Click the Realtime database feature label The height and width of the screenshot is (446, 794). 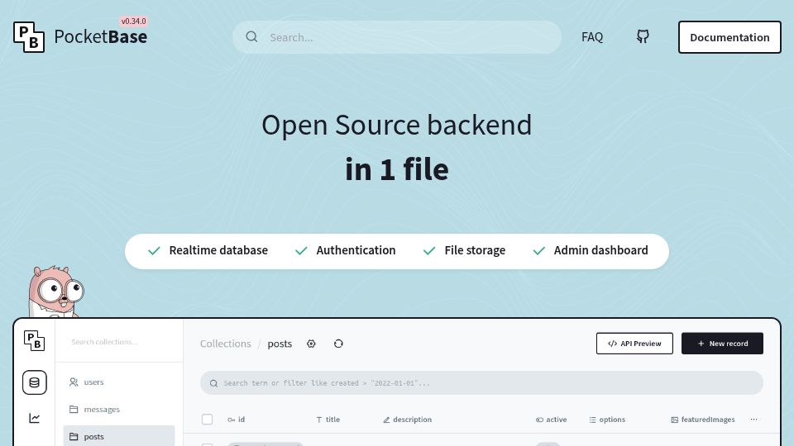point(218,250)
